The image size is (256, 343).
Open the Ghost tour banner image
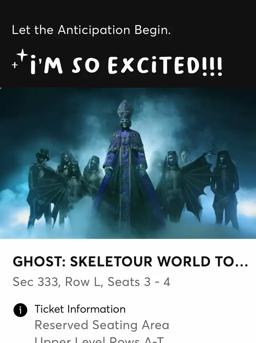[128, 163]
